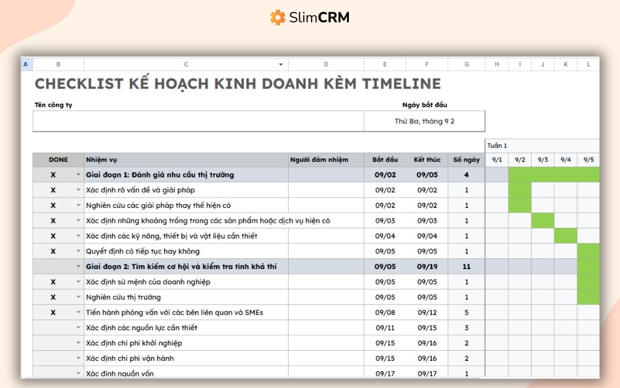Toggle X mark for Xác định rõ vấn đề
620x388 pixels.
[53, 190]
